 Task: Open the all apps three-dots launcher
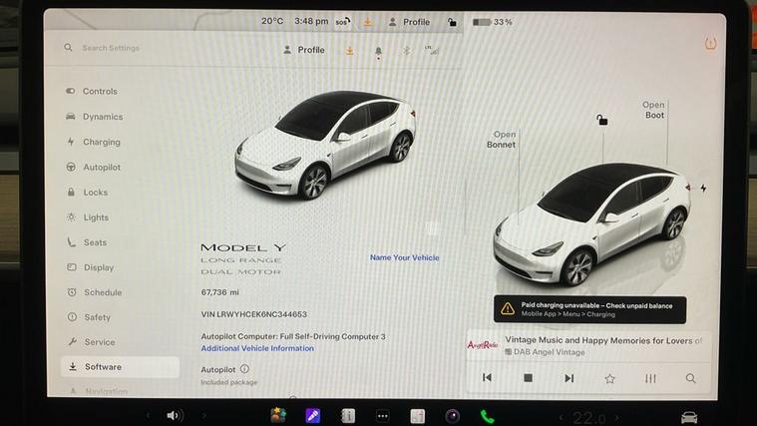point(382,416)
